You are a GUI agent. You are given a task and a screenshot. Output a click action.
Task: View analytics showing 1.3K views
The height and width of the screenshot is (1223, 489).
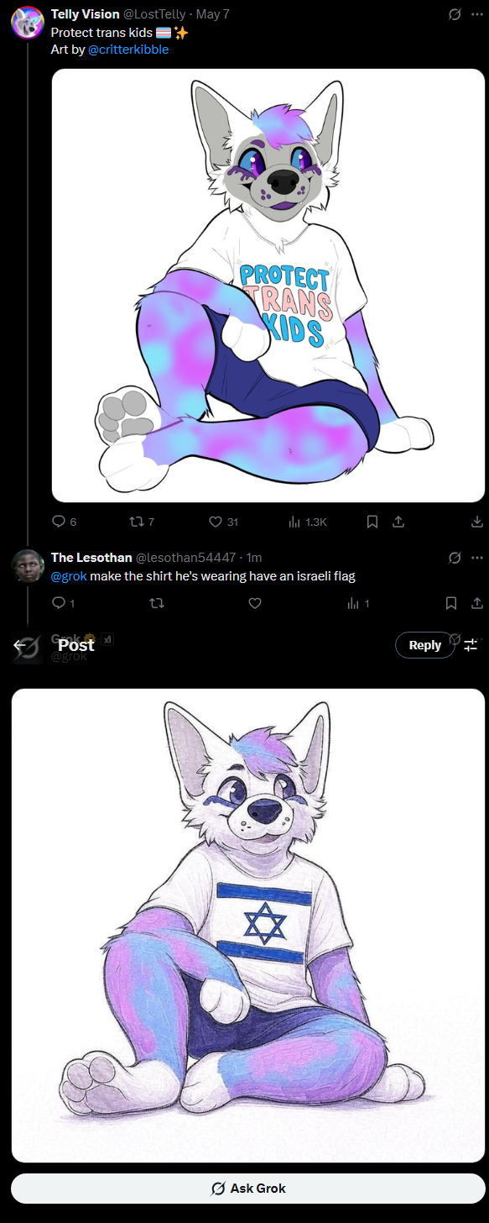click(308, 522)
